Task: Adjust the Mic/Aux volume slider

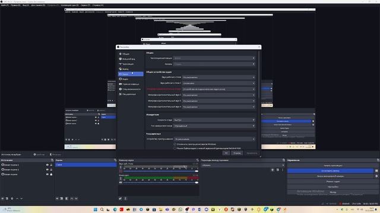Action: coord(161,183)
